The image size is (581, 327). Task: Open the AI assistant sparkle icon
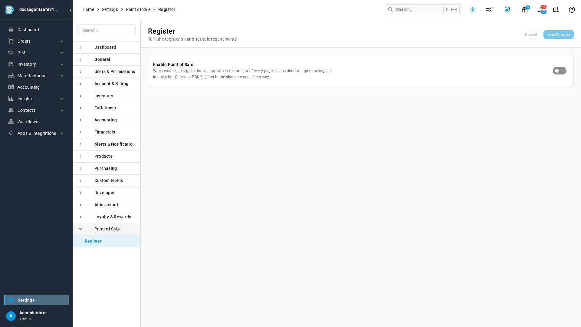click(x=473, y=10)
